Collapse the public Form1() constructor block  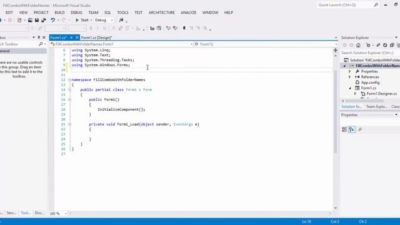tap(69, 100)
